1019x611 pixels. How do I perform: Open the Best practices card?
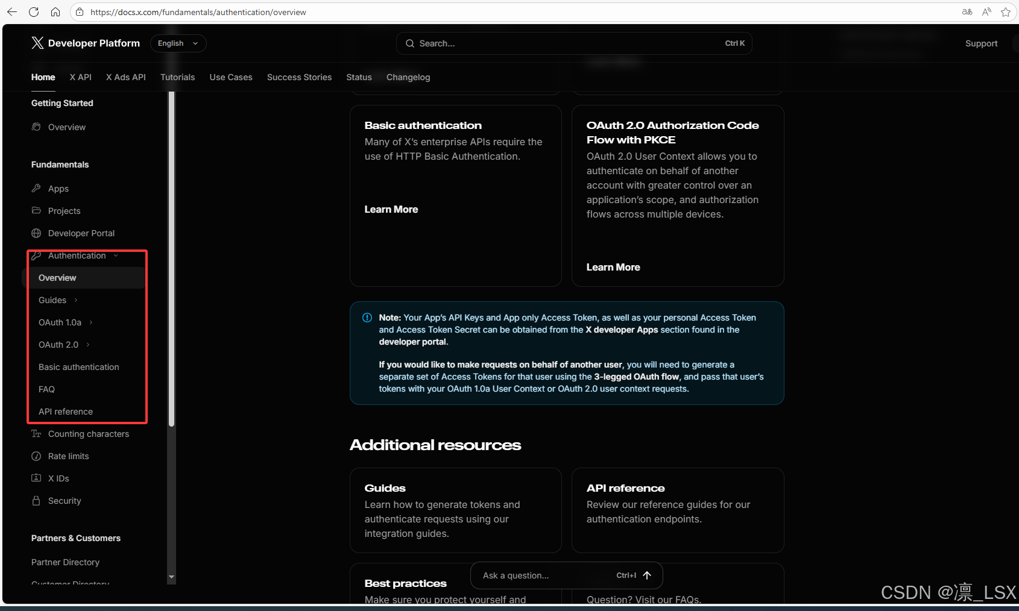[x=456, y=584]
